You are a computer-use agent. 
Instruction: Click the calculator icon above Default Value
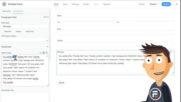pos(44,53)
